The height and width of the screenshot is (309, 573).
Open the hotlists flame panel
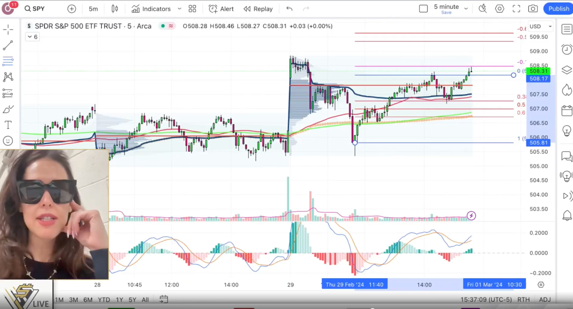567,90
